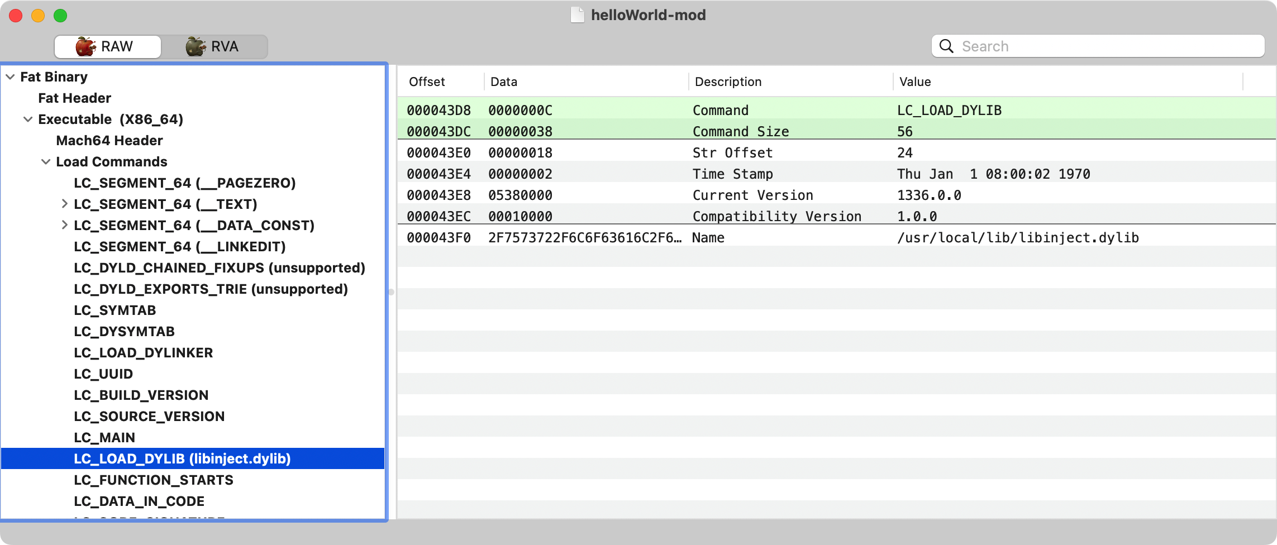The width and height of the screenshot is (1277, 545).
Task: Click the Description column header
Action: [x=728, y=82]
